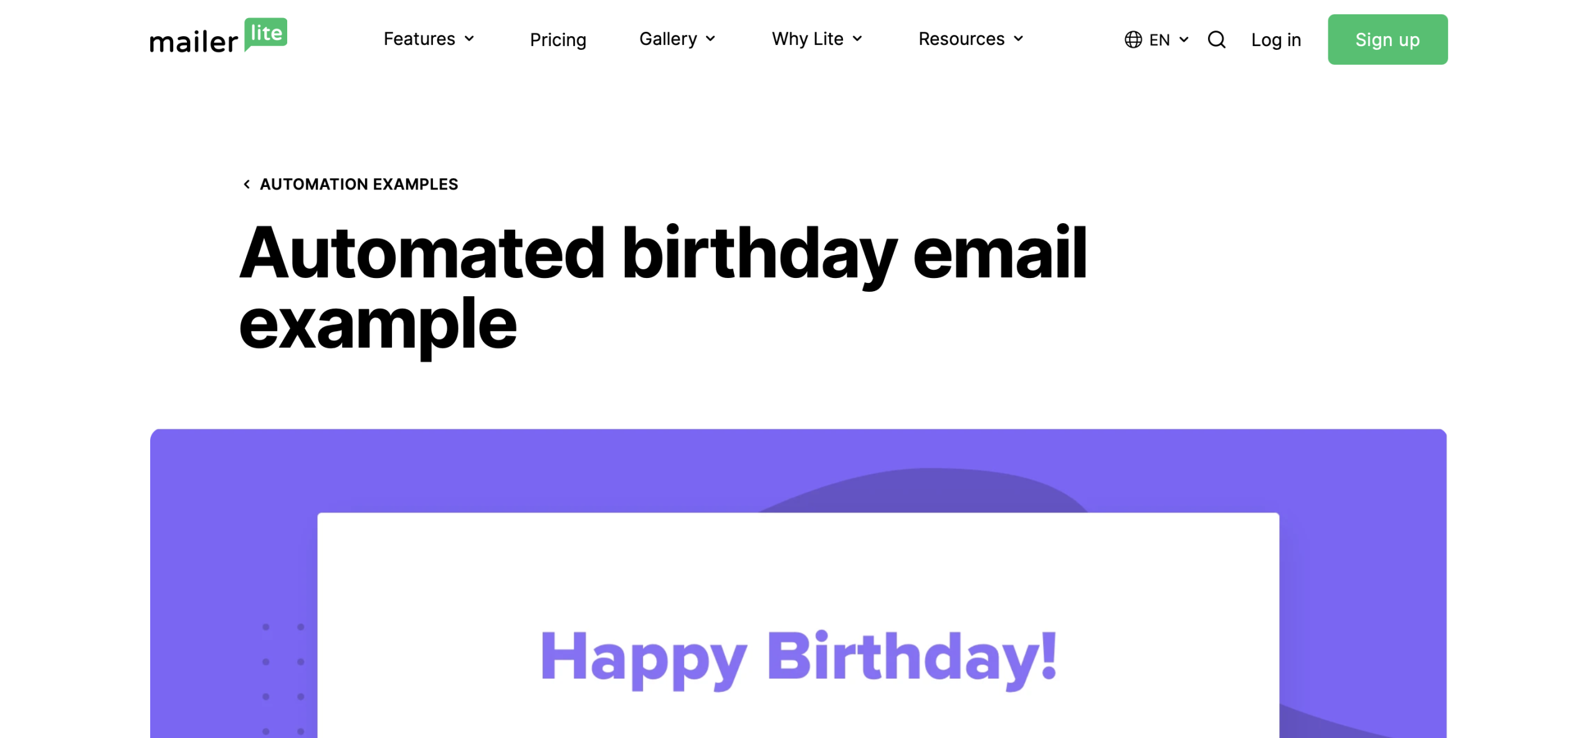
Task: Open the search magnifier icon
Action: tap(1216, 40)
